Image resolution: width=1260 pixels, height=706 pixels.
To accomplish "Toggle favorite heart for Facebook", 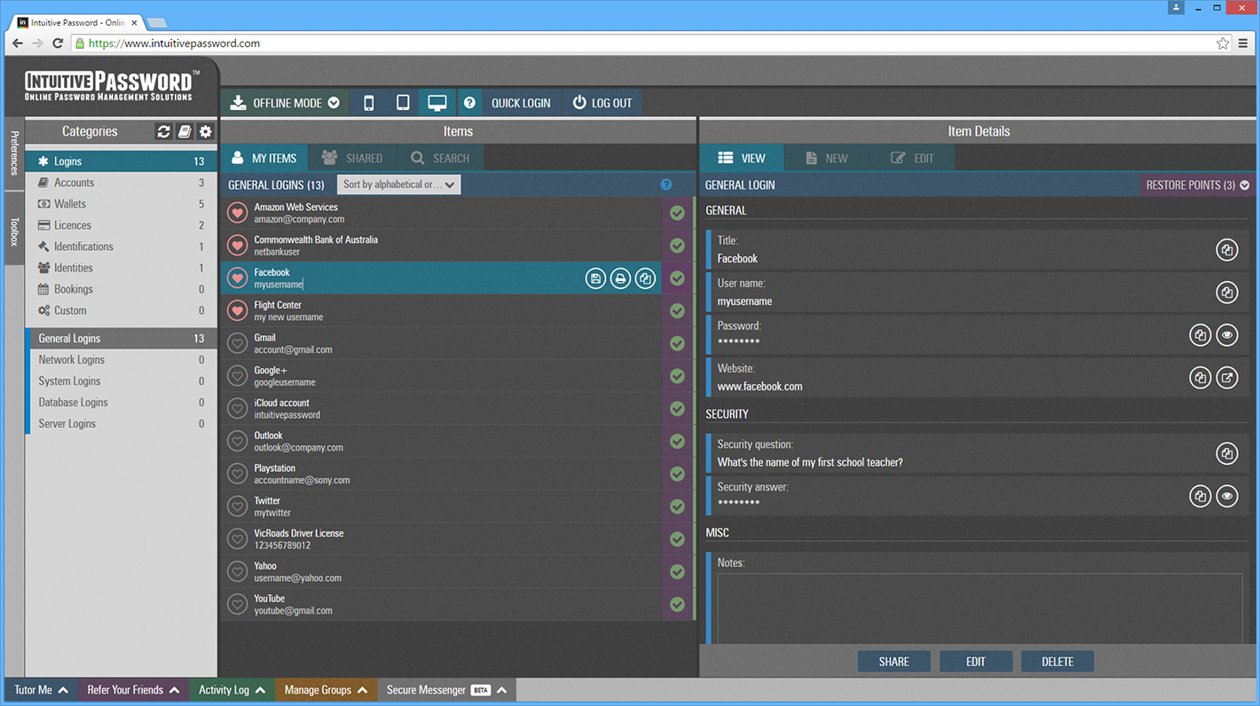I will tap(237, 278).
